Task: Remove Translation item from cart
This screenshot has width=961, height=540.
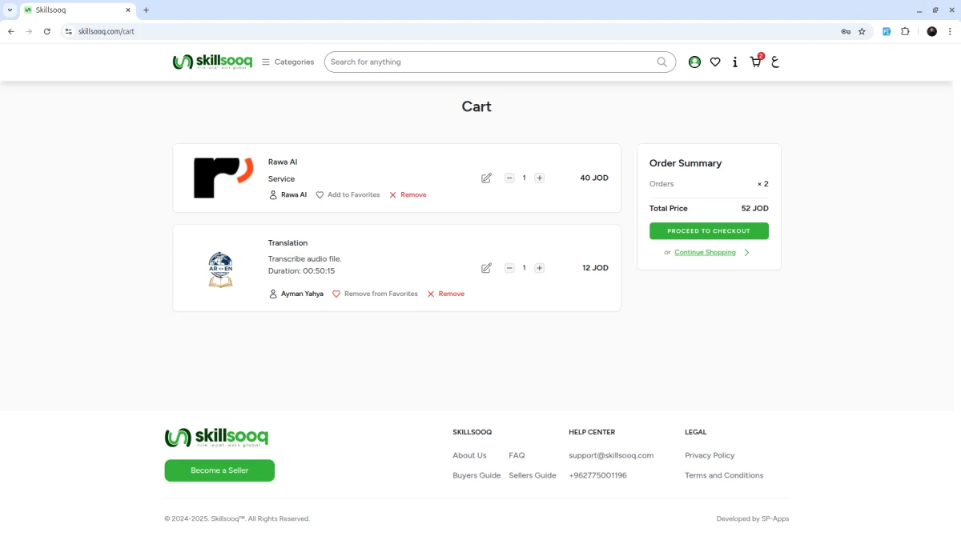Action: click(446, 294)
